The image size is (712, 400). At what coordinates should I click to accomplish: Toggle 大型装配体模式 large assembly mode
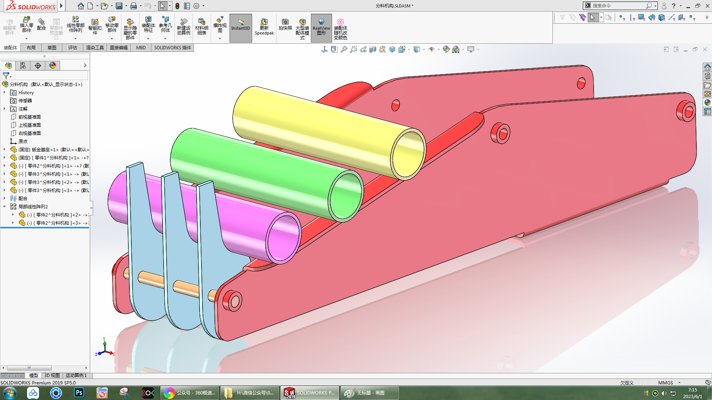coord(302,29)
